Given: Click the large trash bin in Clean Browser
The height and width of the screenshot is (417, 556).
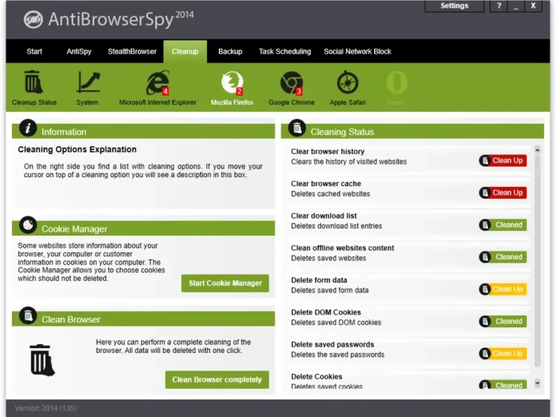Looking at the screenshot, I should (42, 359).
